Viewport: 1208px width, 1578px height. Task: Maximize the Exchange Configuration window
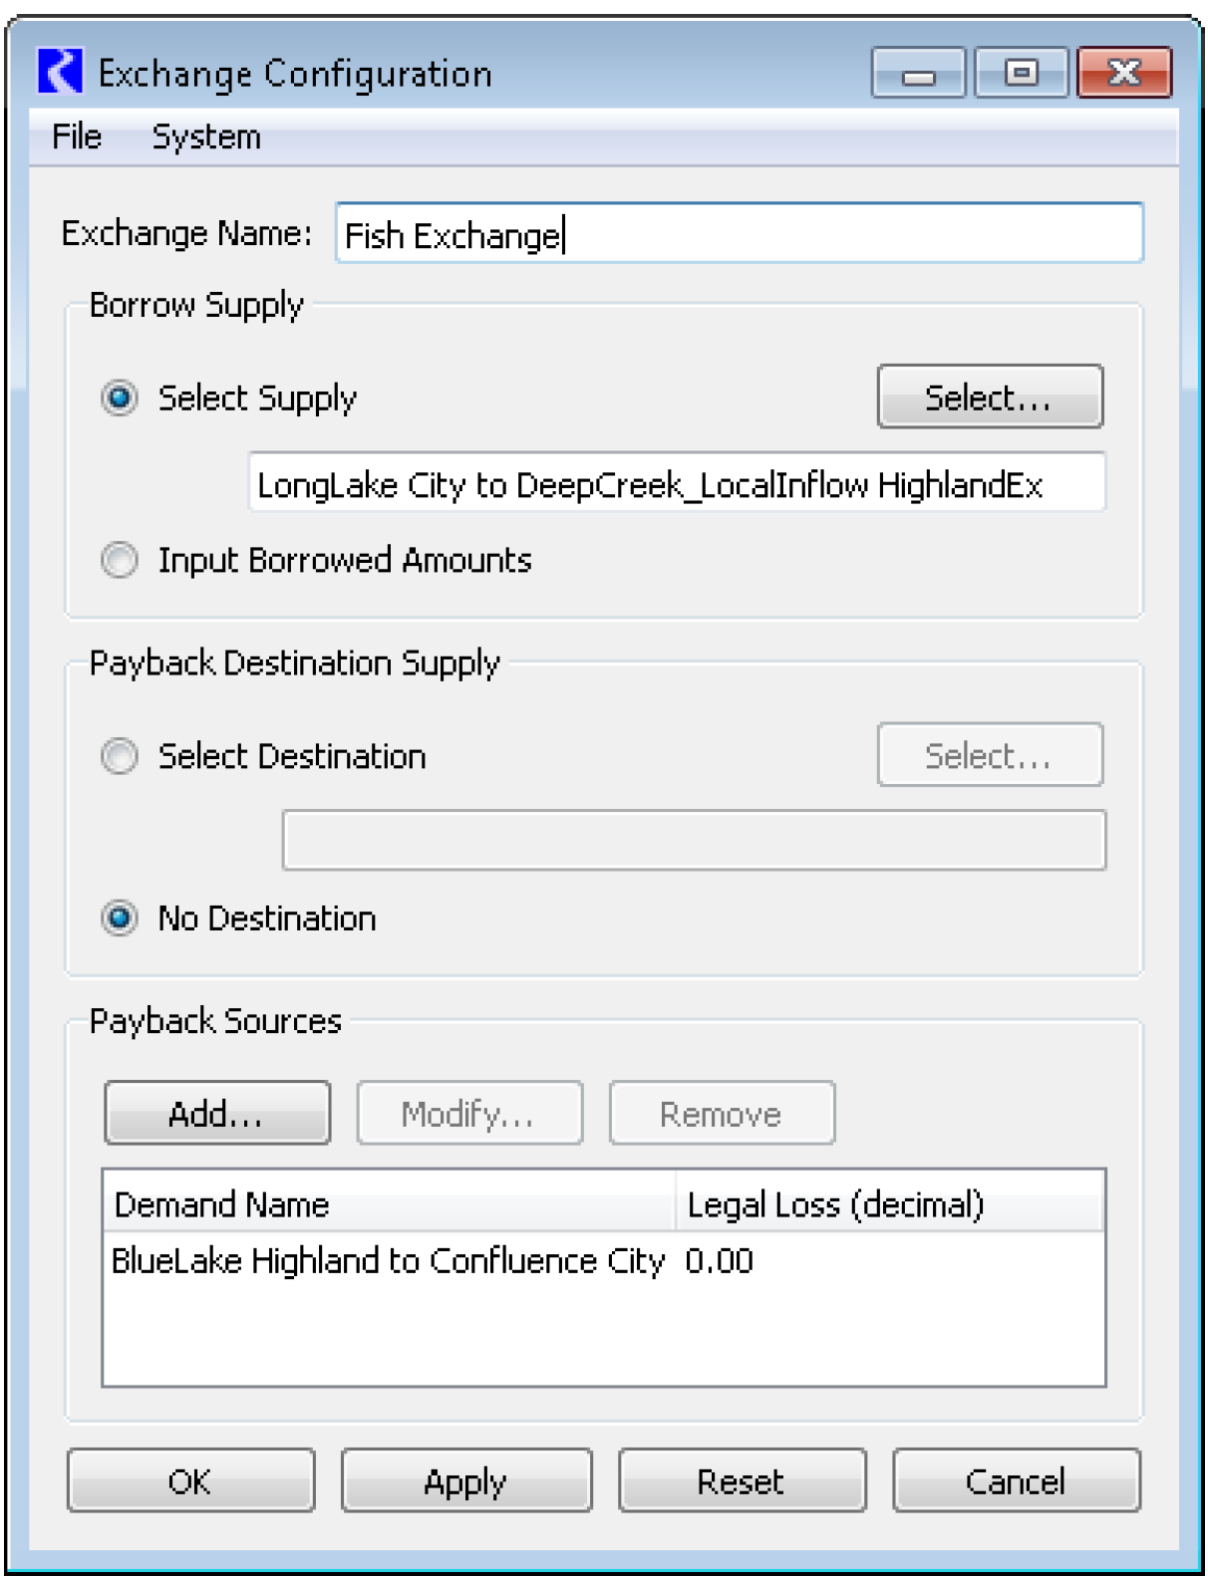(x=1021, y=74)
